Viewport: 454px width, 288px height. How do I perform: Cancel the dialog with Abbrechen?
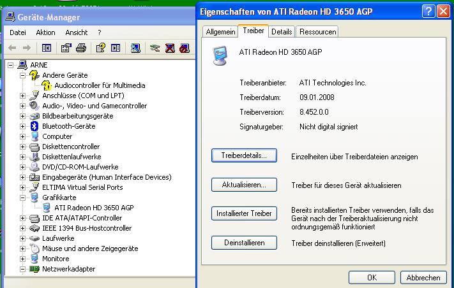[423, 277]
